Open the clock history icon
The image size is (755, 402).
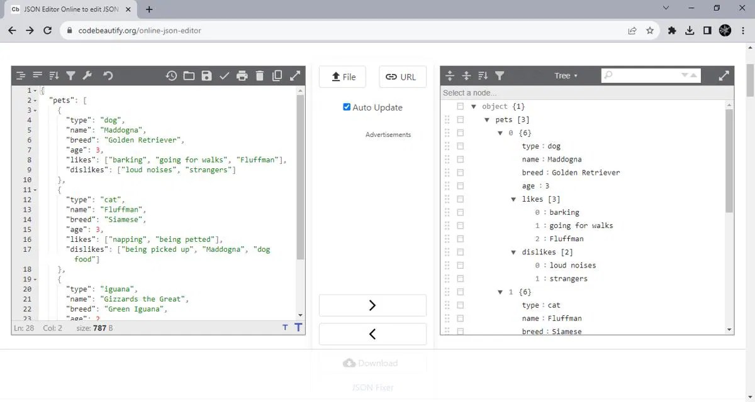(x=171, y=75)
